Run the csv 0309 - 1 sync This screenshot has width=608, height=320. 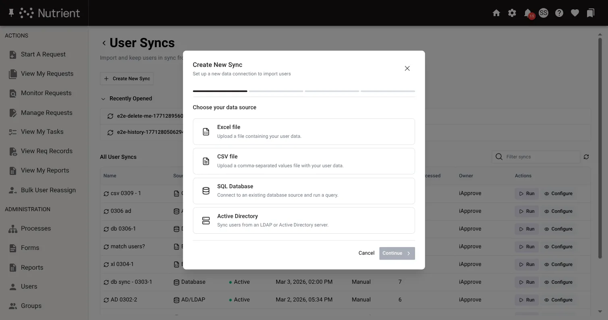(527, 193)
